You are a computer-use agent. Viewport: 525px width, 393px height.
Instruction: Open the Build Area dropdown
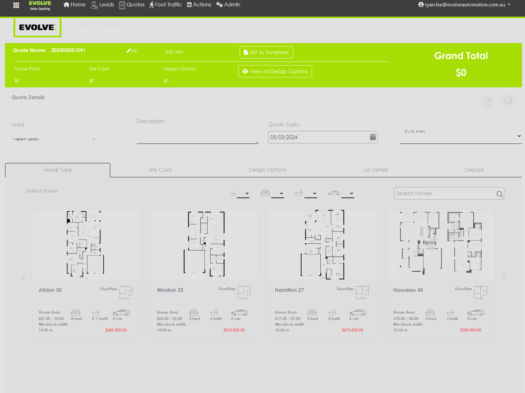tap(460, 136)
